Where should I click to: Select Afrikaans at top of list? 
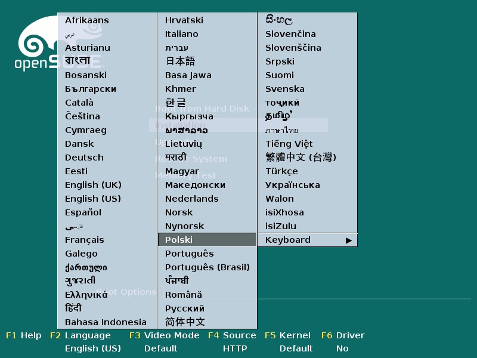point(86,20)
